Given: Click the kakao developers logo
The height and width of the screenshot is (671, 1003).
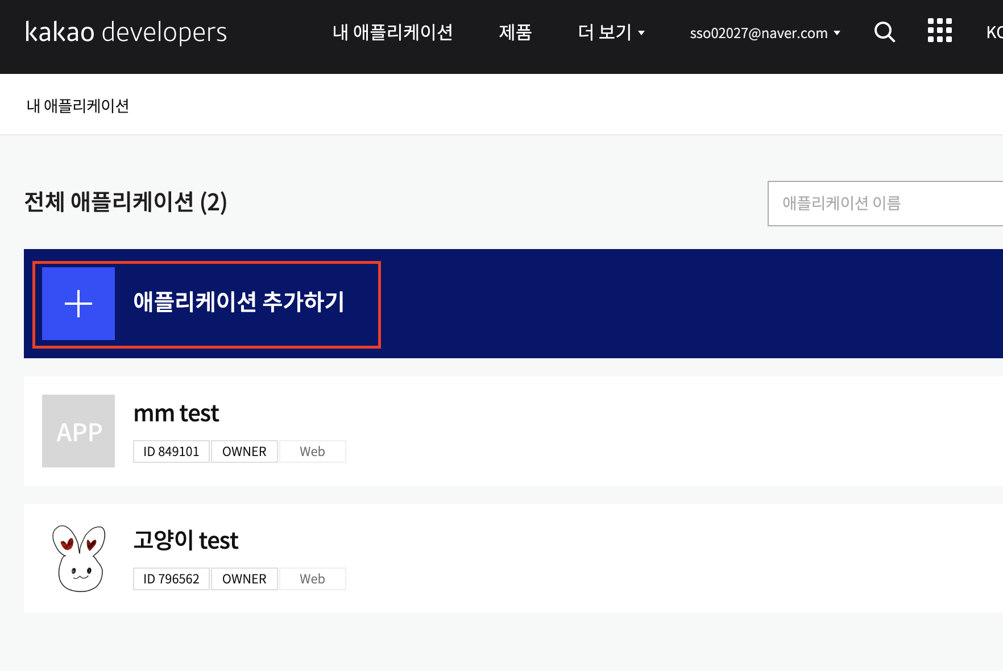Looking at the screenshot, I should pos(126,32).
